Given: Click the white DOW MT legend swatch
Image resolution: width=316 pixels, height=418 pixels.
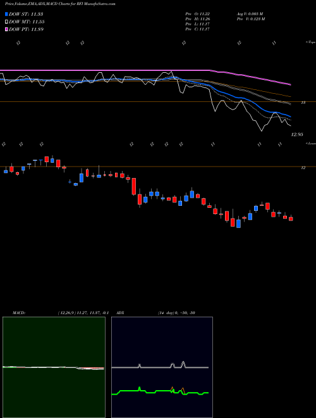Looking at the screenshot, I should click(x=6, y=22).
